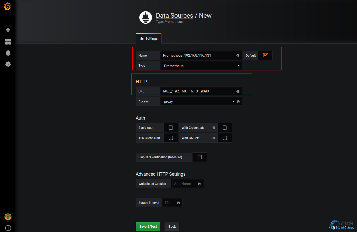This screenshot has width=357, height=232.
Task: Enable the Basic Auth checkbox
Action: click(x=171, y=128)
